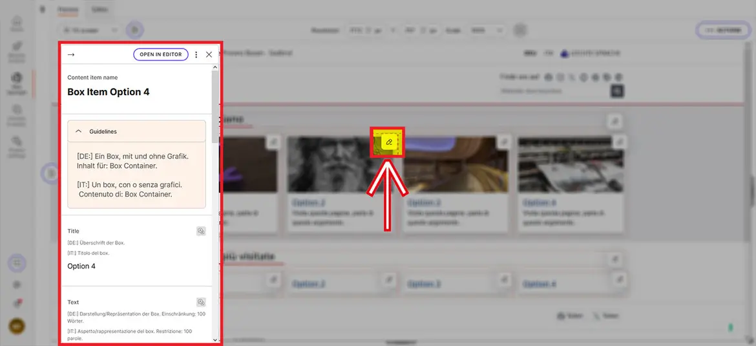The height and width of the screenshot is (346, 756).
Task: Click the dark search icon button on the website
Action: tap(617, 91)
